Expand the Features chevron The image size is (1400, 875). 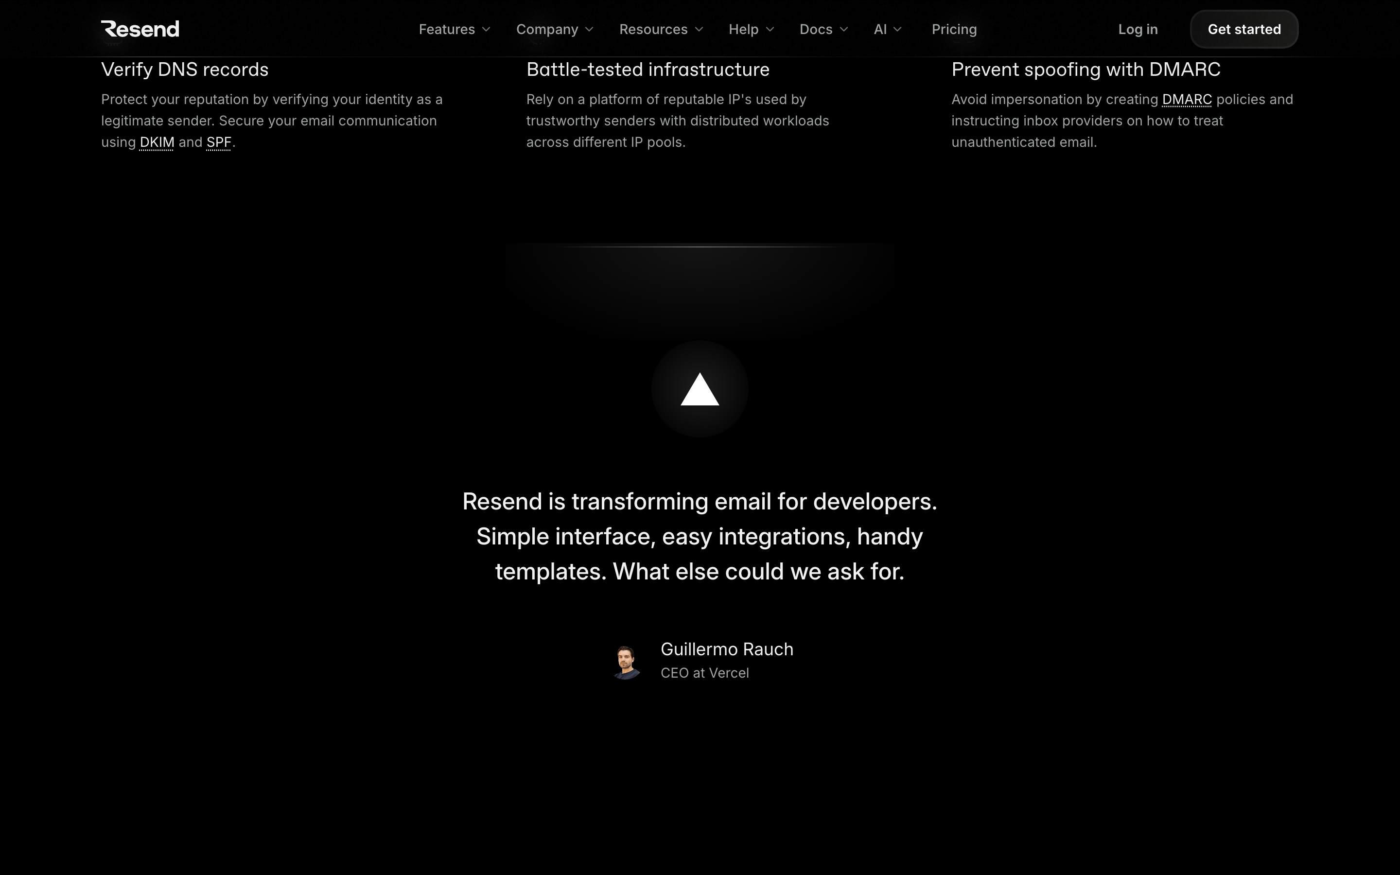click(486, 30)
